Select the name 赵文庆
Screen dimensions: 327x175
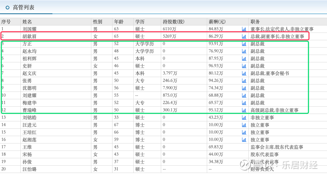[x=30, y=73]
